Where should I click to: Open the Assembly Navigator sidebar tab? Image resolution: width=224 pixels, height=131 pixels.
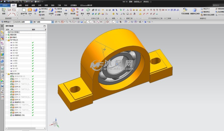(x=2, y=33)
